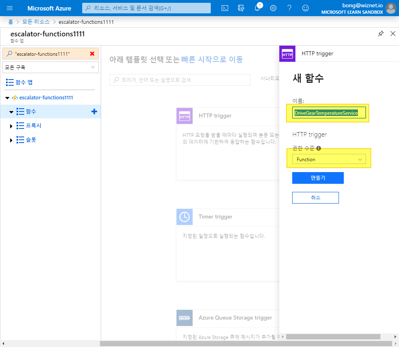Open the 함수 앱 link
Viewport: 399px width, 347px height.
pyautogui.click(x=24, y=82)
